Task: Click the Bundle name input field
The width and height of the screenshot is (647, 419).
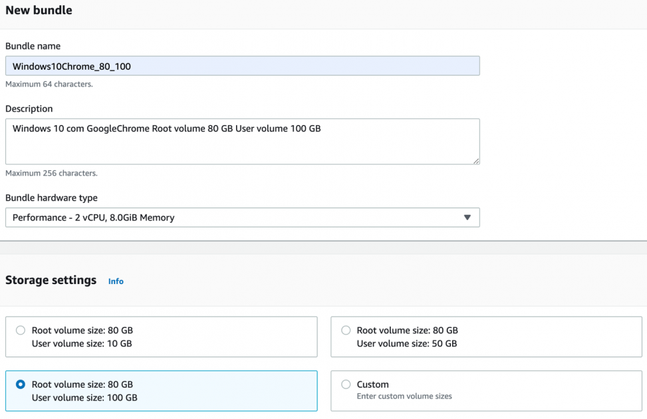Action: click(x=242, y=66)
